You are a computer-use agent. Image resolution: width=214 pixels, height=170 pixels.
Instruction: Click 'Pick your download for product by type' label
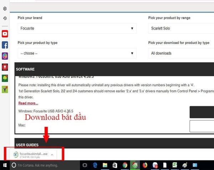179,43
